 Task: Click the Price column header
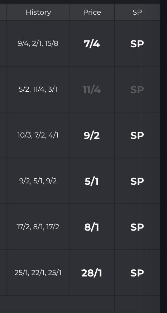click(x=92, y=13)
